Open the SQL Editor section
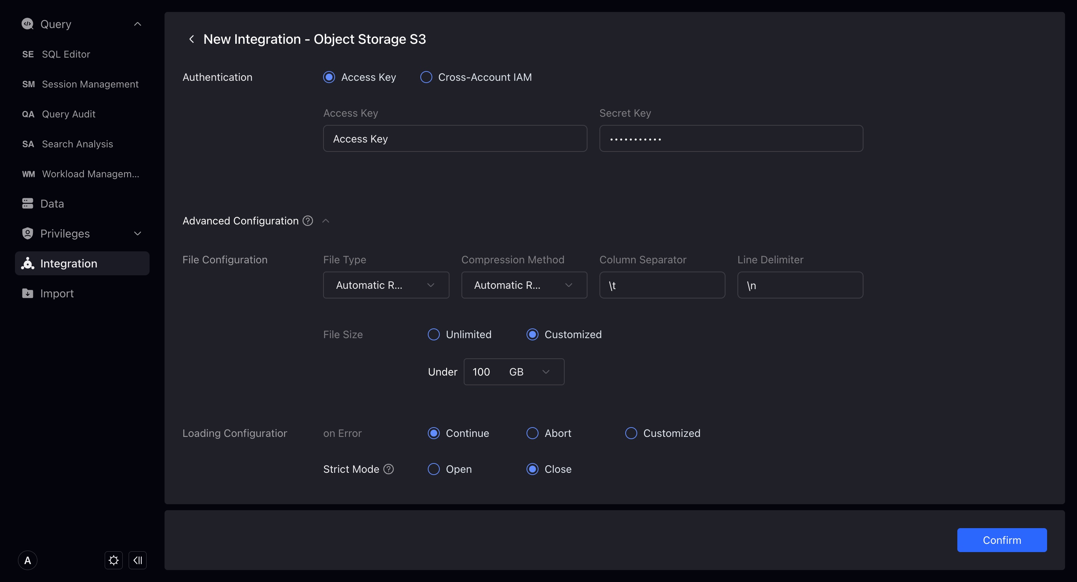 pyautogui.click(x=66, y=54)
